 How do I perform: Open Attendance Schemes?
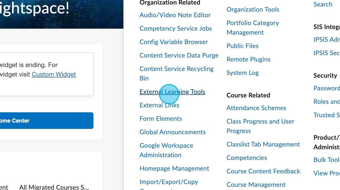tap(256, 108)
